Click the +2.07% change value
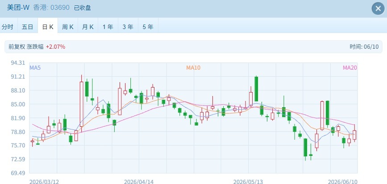Screen dimensions: 387x184 55,47
